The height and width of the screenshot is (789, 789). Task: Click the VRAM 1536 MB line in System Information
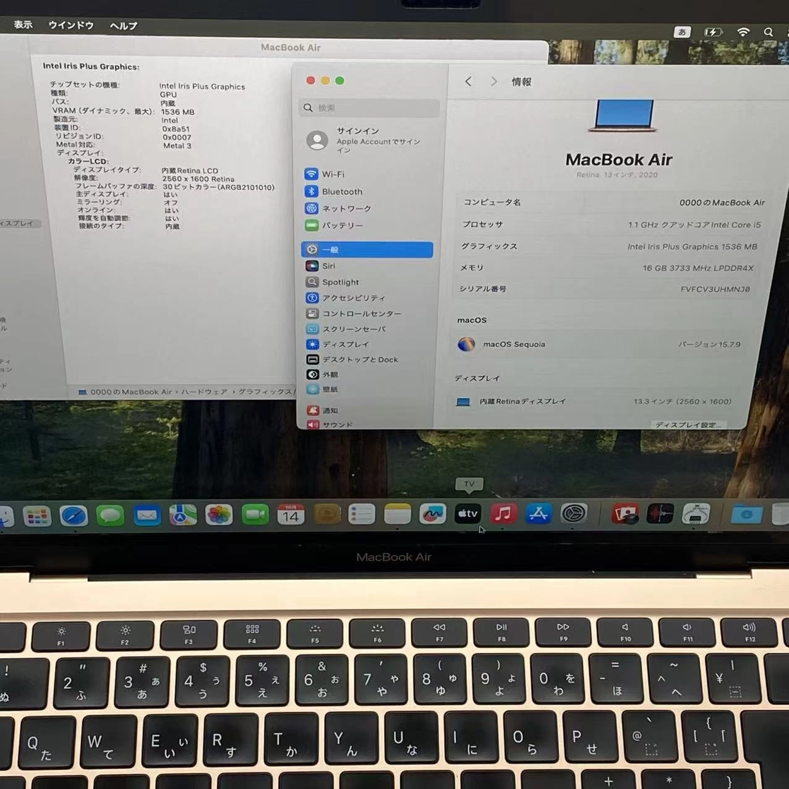[x=124, y=112]
